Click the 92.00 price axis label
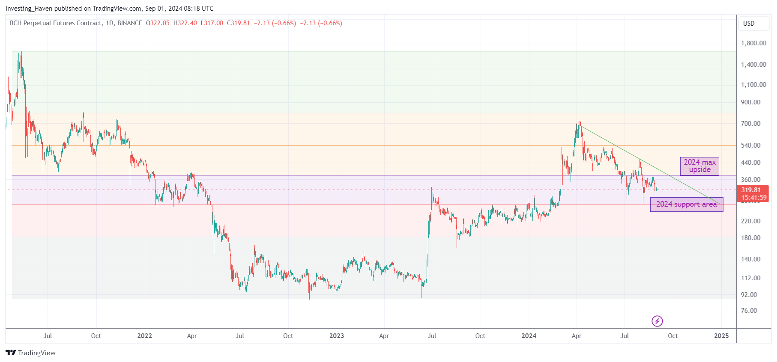The height and width of the screenshot is (362, 777). (749, 295)
